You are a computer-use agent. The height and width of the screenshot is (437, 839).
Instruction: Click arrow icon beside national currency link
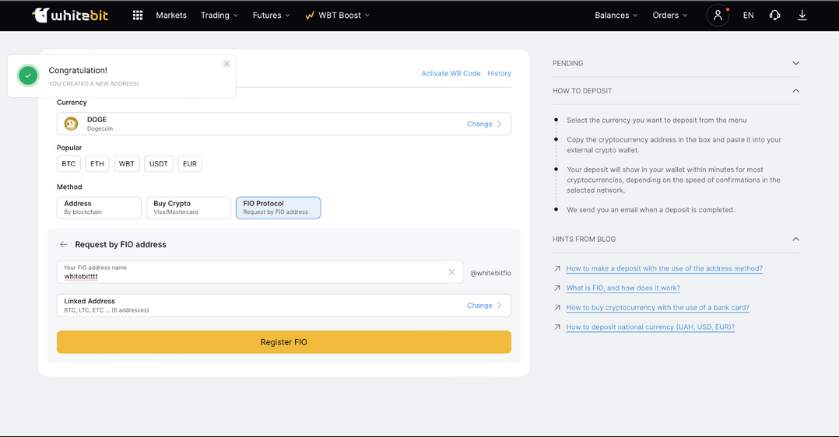pyautogui.click(x=557, y=327)
